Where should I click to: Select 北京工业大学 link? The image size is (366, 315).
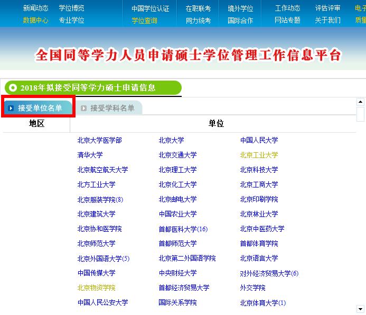(259, 155)
